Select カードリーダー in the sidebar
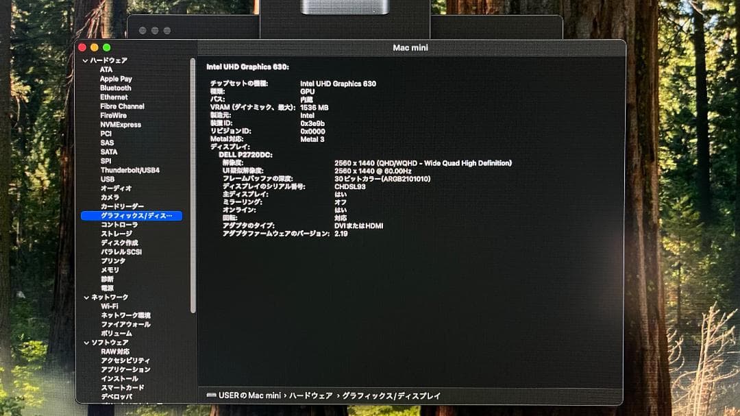The height and width of the screenshot is (416, 740). pyautogui.click(x=122, y=206)
